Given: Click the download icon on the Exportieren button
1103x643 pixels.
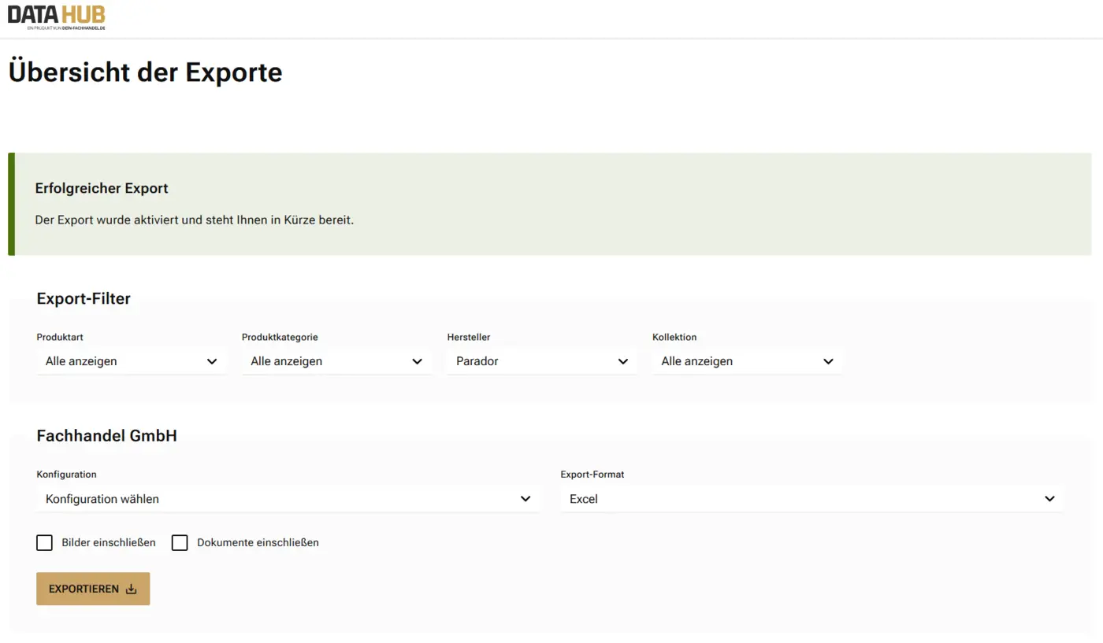Looking at the screenshot, I should pos(132,589).
